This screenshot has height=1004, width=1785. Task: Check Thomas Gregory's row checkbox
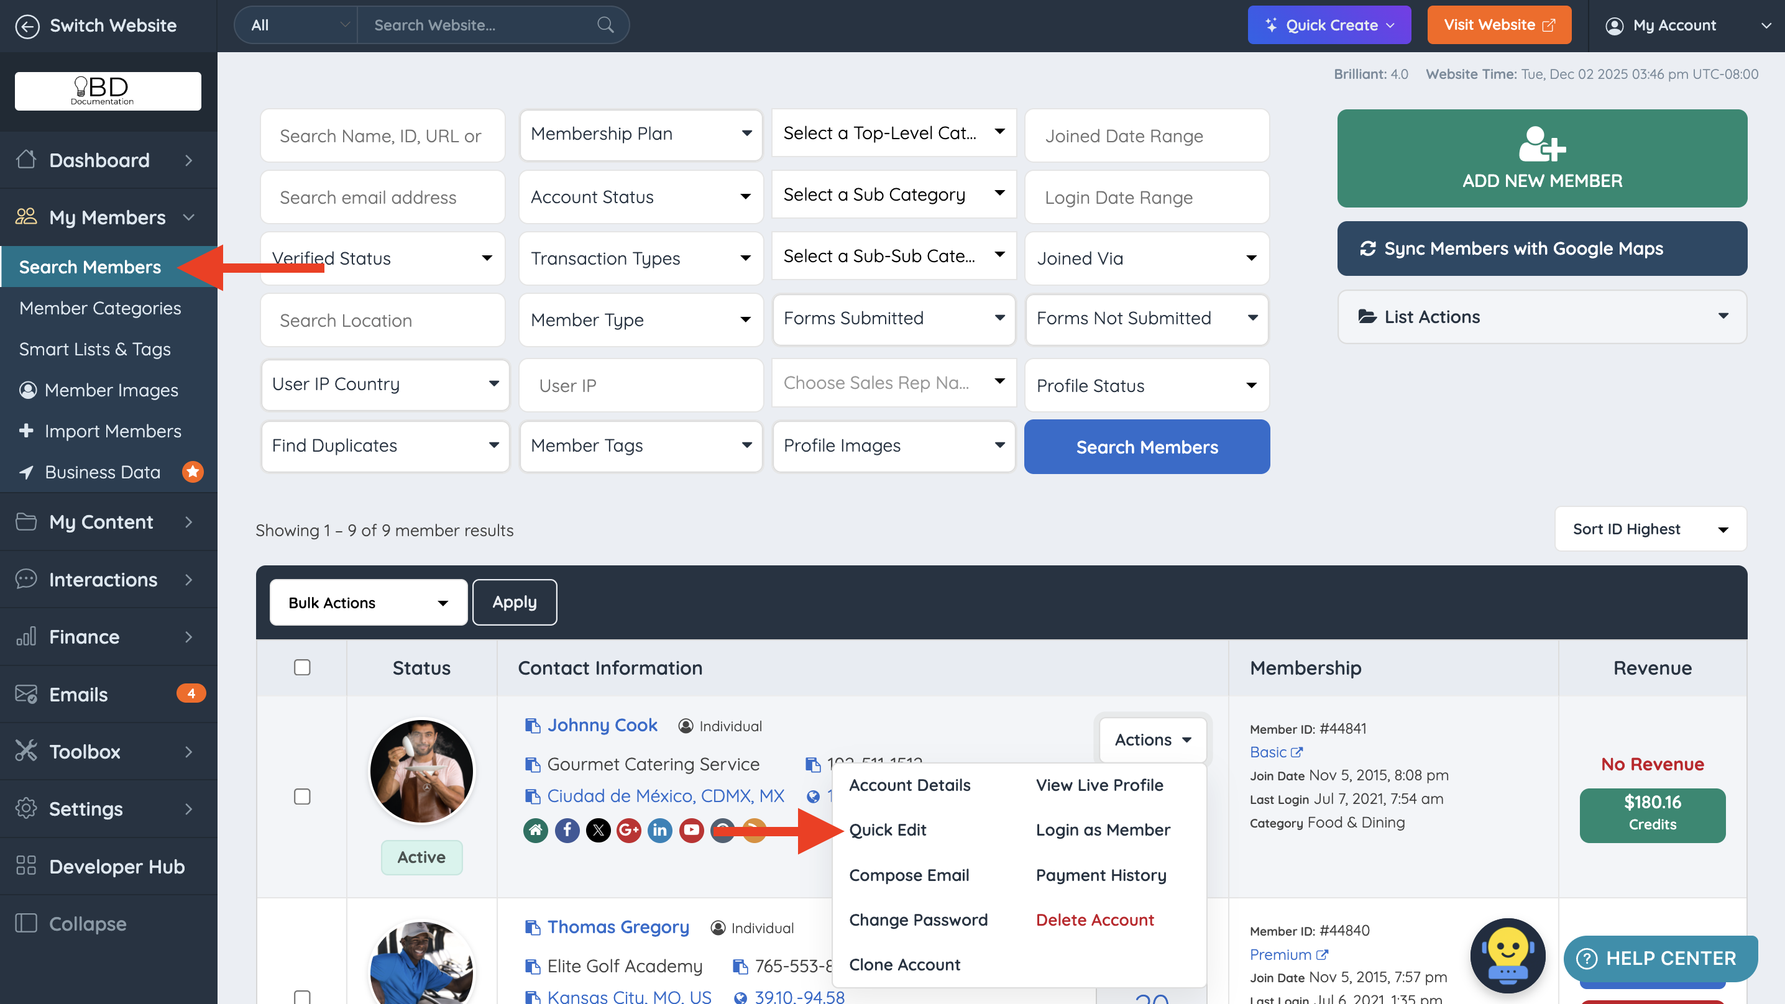point(302,997)
